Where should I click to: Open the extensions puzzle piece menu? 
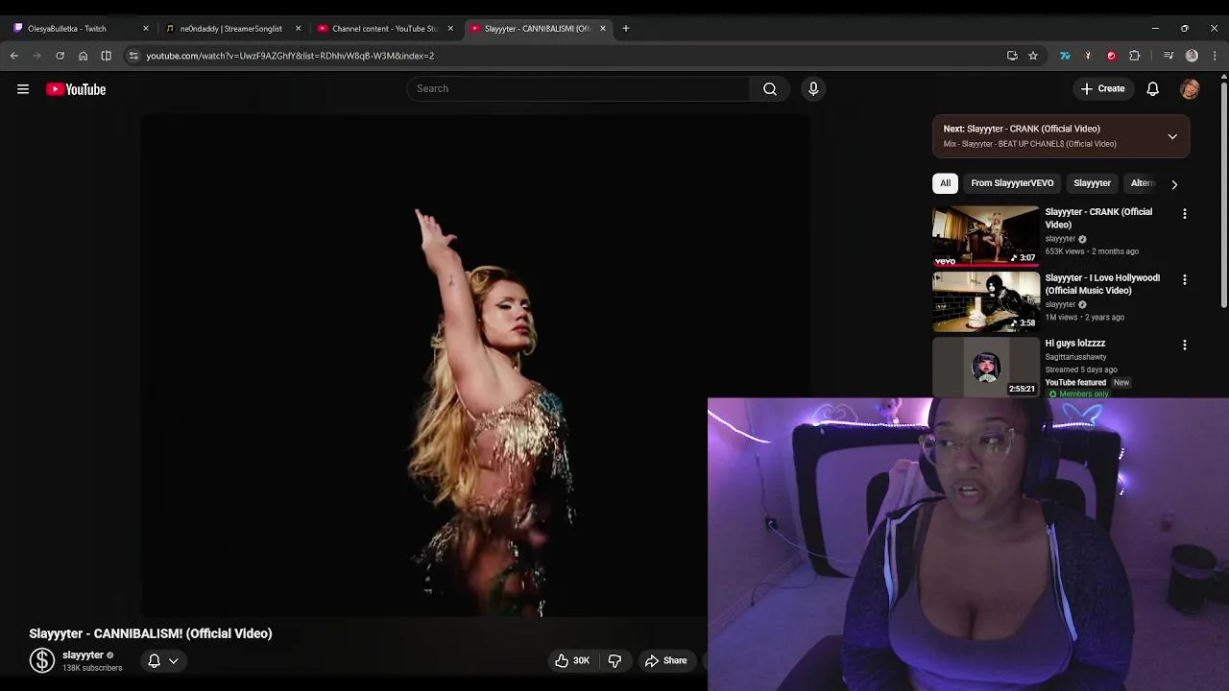click(x=1135, y=56)
